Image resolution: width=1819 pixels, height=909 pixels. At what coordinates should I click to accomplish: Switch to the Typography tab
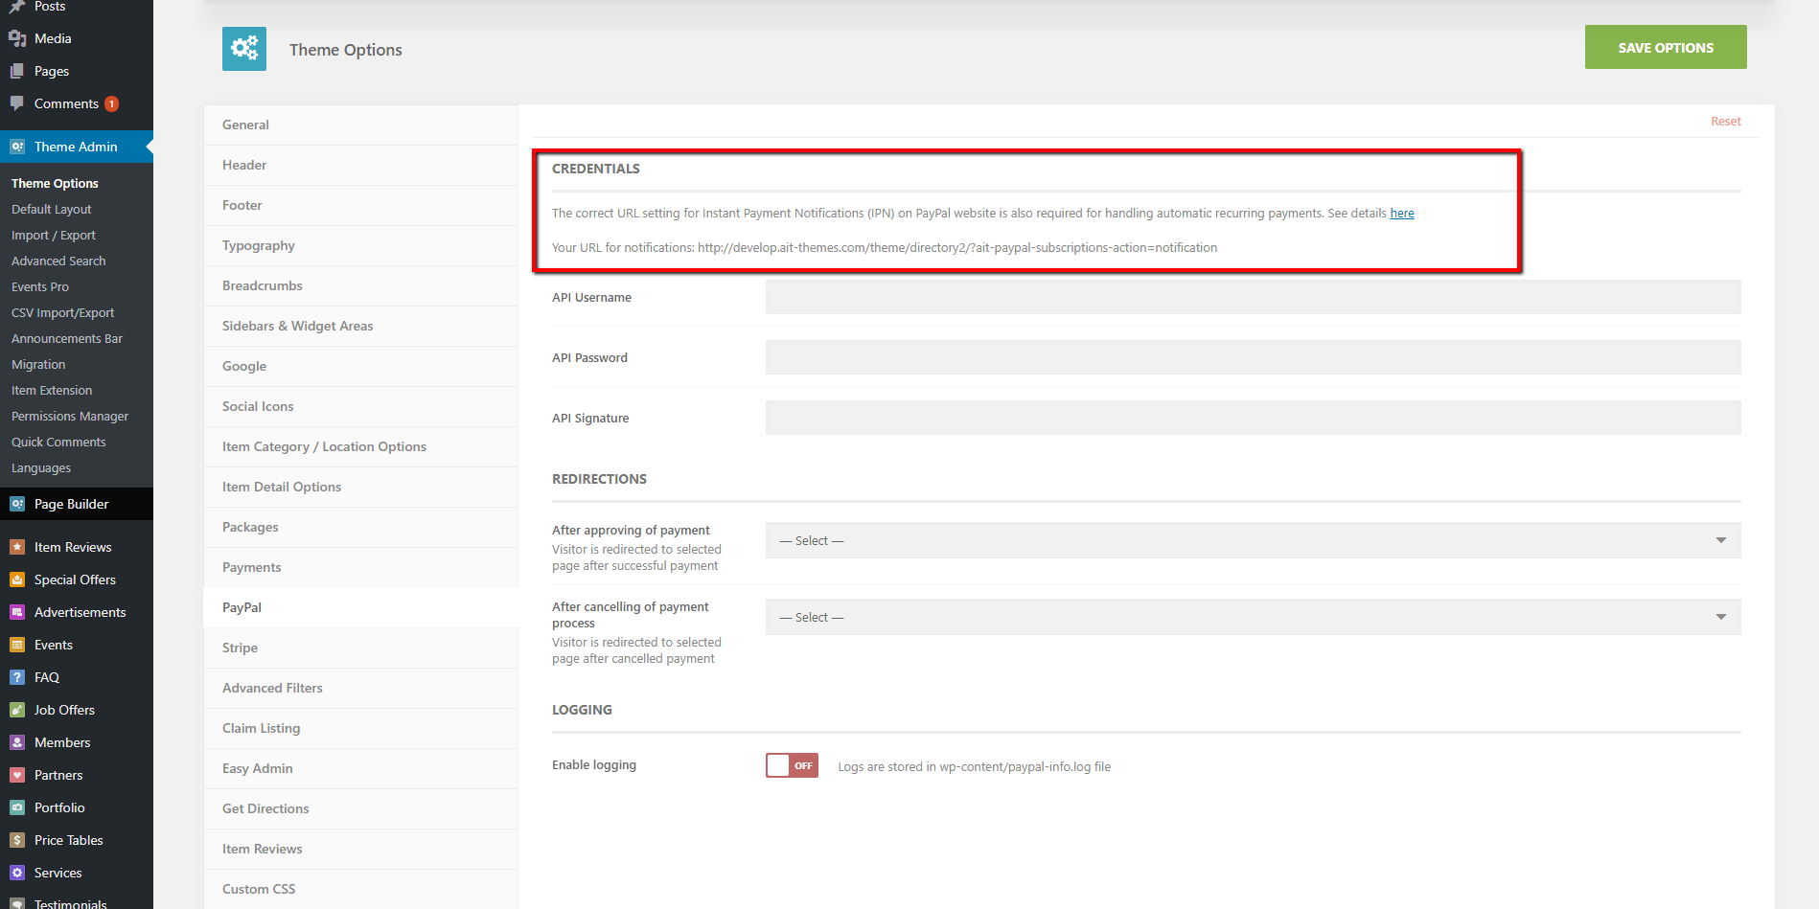click(360, 245)
